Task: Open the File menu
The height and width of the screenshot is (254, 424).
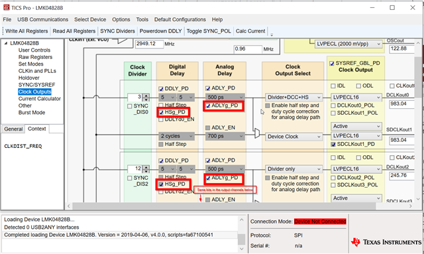Action: coord(7,19)
